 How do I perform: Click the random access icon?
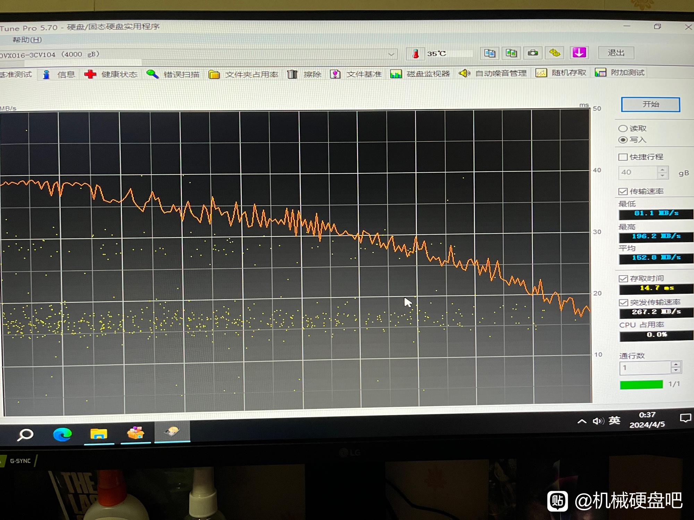[541, 73]
